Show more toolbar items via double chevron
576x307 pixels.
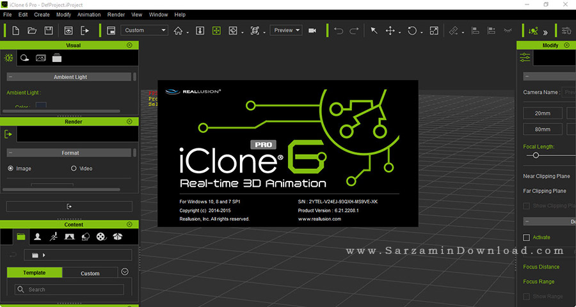click(x=545, y=33)
